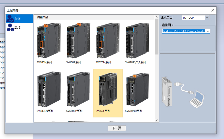Click the product list scrollbar thumb
Viewport: 224px width, 139px height.
pos(157,35)
